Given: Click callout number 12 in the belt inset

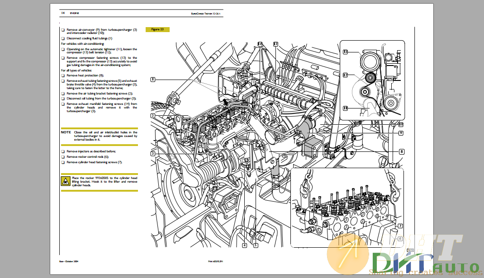Looking at the screenshot, I should 346,75.
